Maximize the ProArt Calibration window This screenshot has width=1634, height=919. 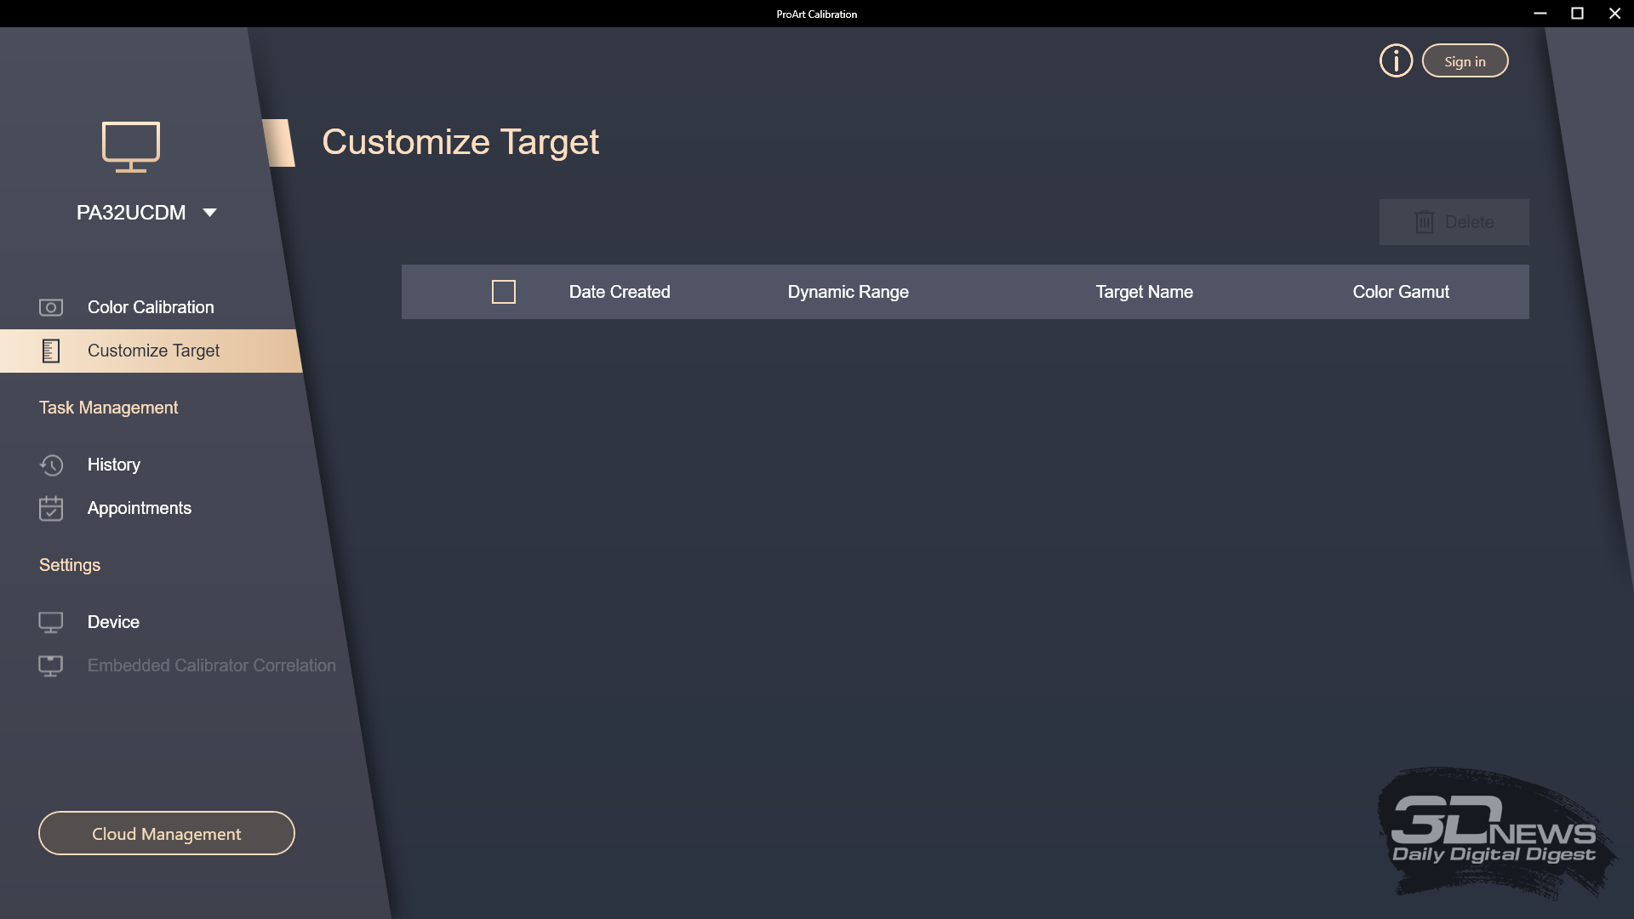[1577, 14]
